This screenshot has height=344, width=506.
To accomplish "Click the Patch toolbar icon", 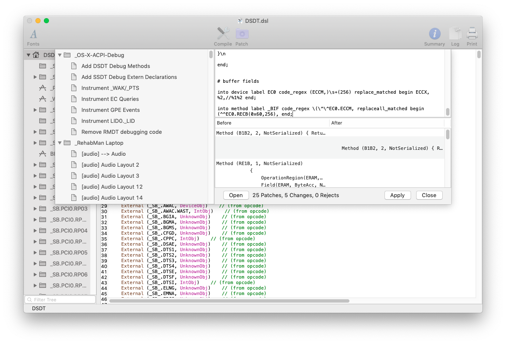I will (242, 34).
